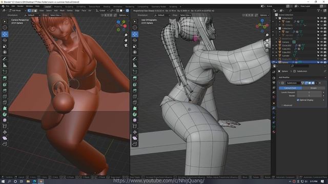
Task: Open Default orientation dropdown in left viewport
Action: (32, 15)
